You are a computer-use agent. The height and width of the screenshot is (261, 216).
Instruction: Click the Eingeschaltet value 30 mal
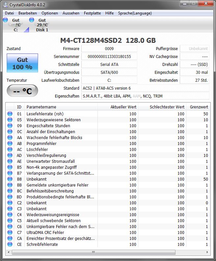coord(195,72)
